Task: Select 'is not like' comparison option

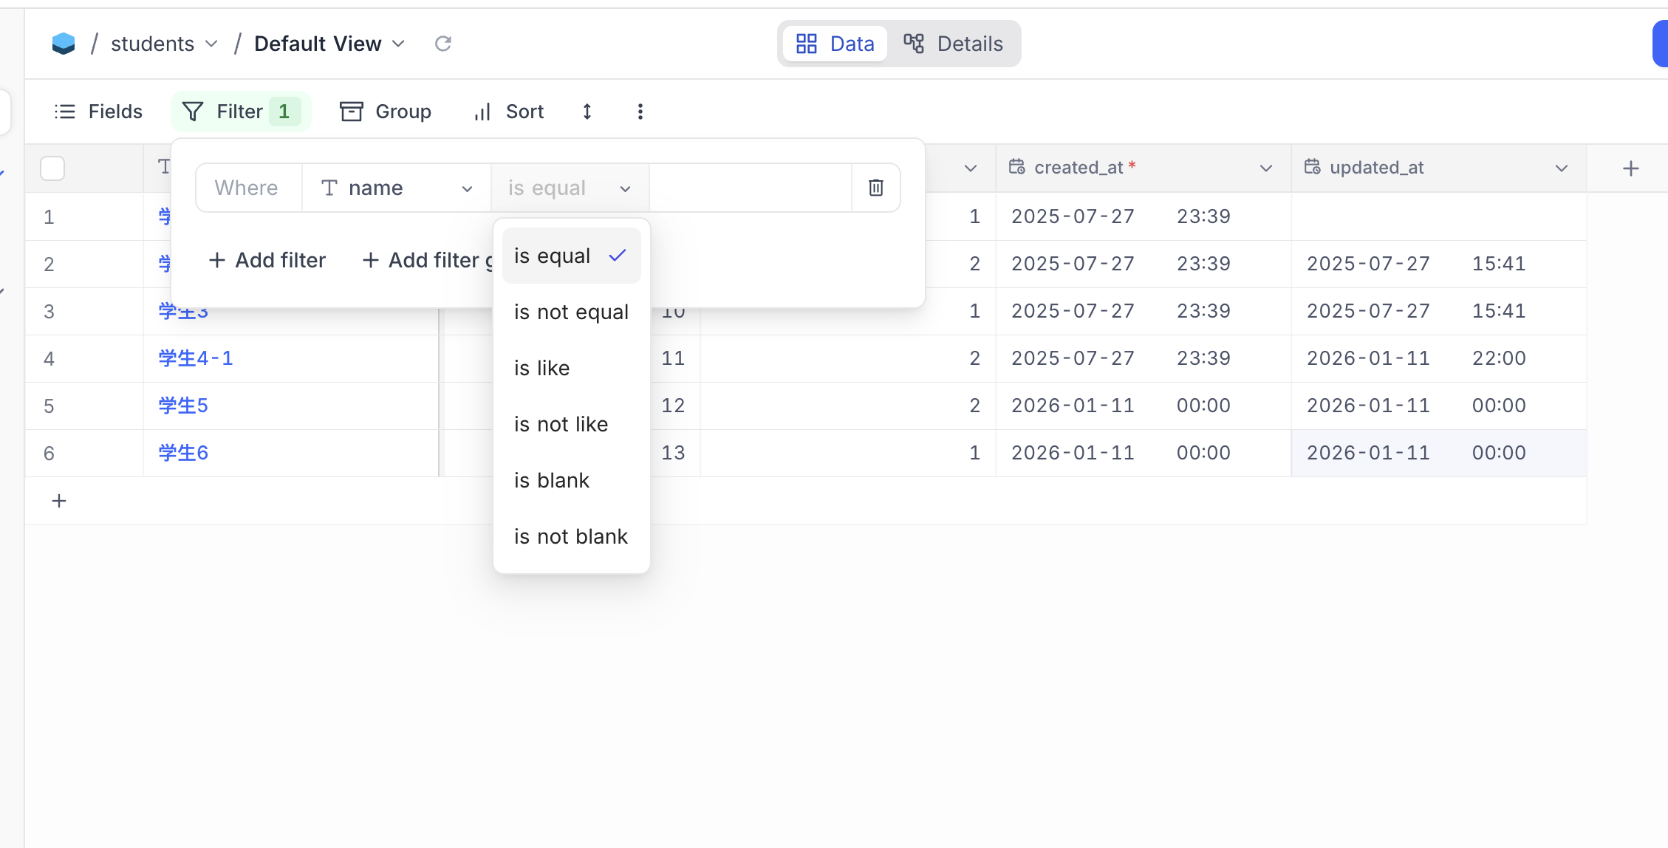Action: pyautogui.click(x=561, y=424)
